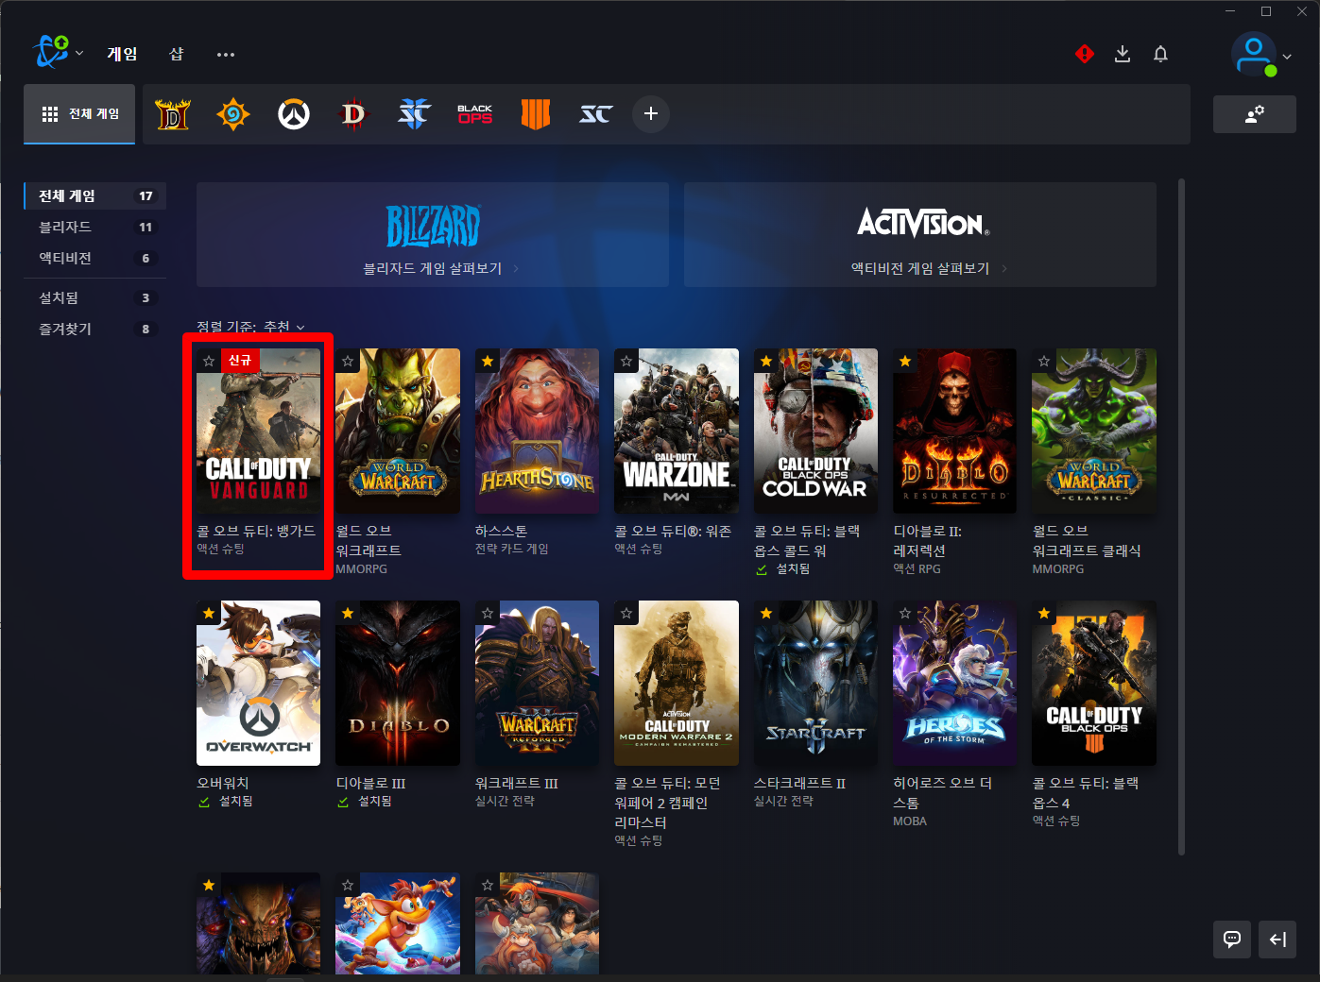The width and height of the screenshot is (1320, 982).
Task: Toggle favorite star on World of Warcraft Classic
Action: click(1044, 361)
